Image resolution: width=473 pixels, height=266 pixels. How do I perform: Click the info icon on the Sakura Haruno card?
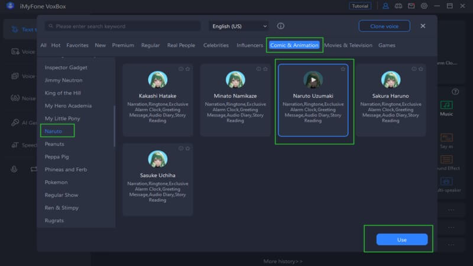pos(414,69)
